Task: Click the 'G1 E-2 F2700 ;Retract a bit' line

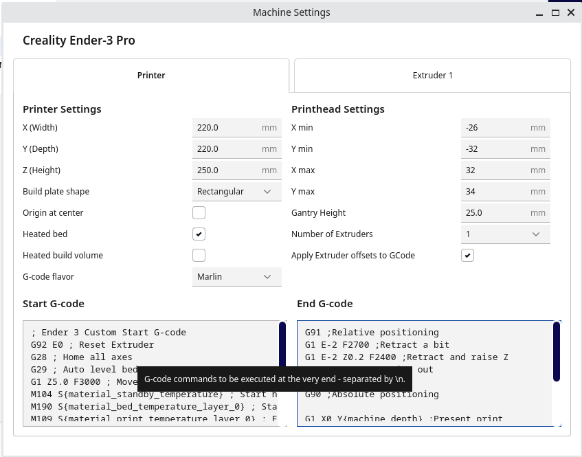Action: 377,344
